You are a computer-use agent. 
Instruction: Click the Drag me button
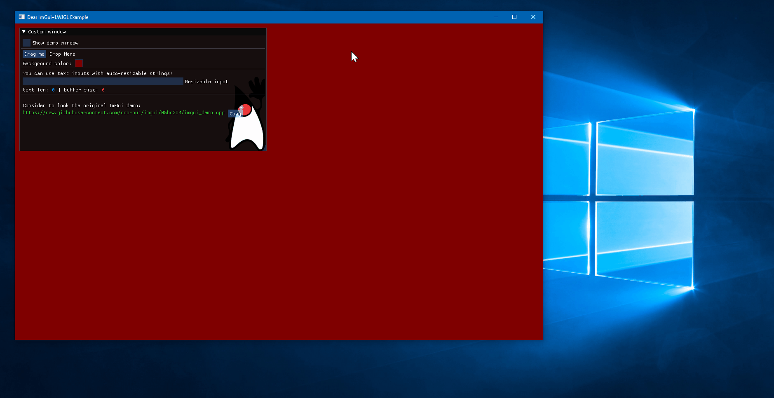tap(34, 54)
